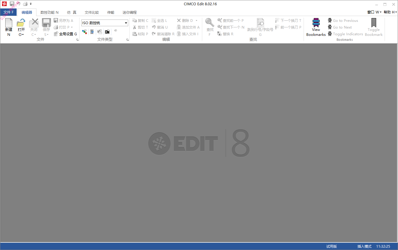Screen dimensions: 398x250
Task: Expand the 帮助 H menu
Action: tap(390, 12)
